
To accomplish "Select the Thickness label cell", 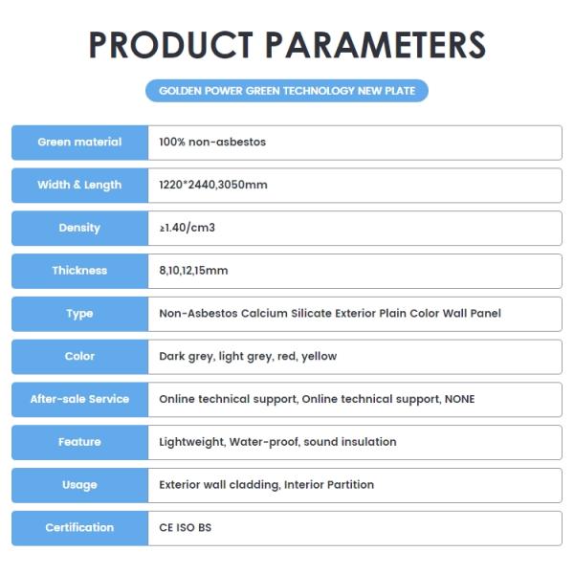I will [79, 271].
